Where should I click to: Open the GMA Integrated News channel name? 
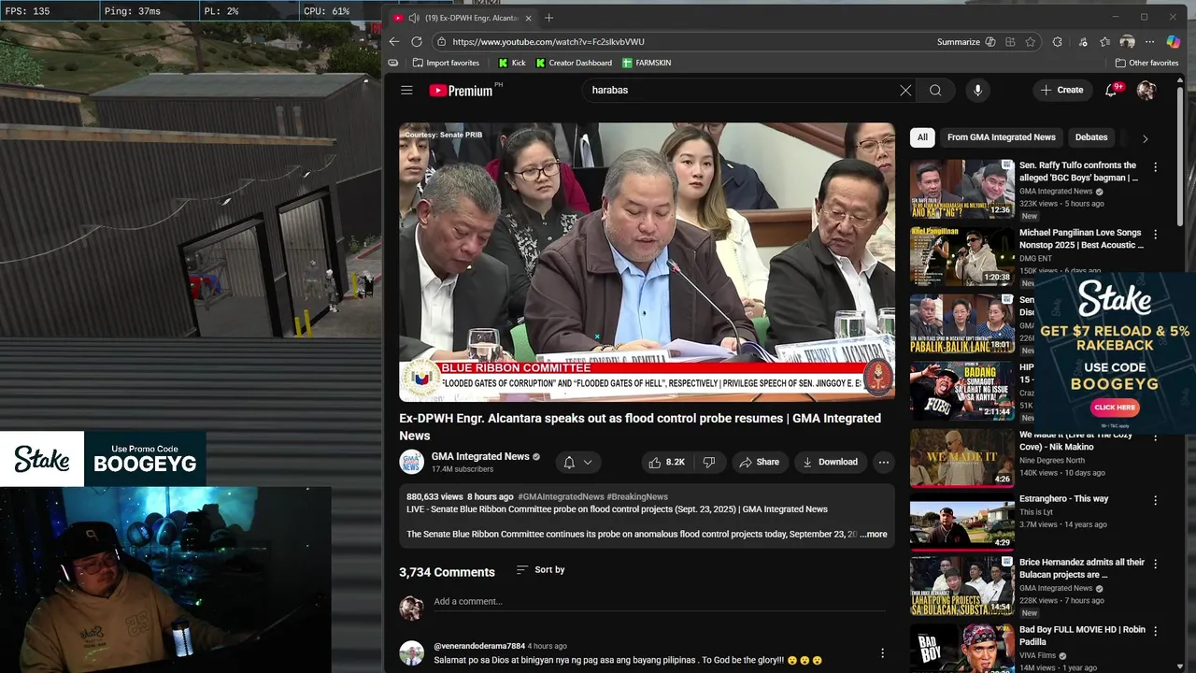click(x=480, y=456)
